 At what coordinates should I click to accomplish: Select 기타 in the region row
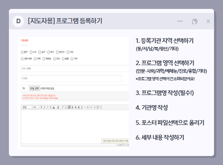pyautogui.click(x=68, y=52)
